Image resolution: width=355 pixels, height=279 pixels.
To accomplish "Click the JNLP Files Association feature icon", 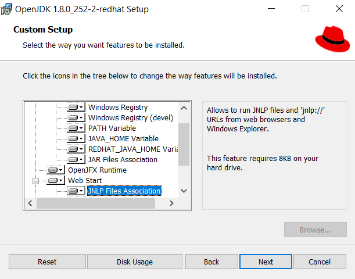I will pyautogui.click(x=76, y=191).
